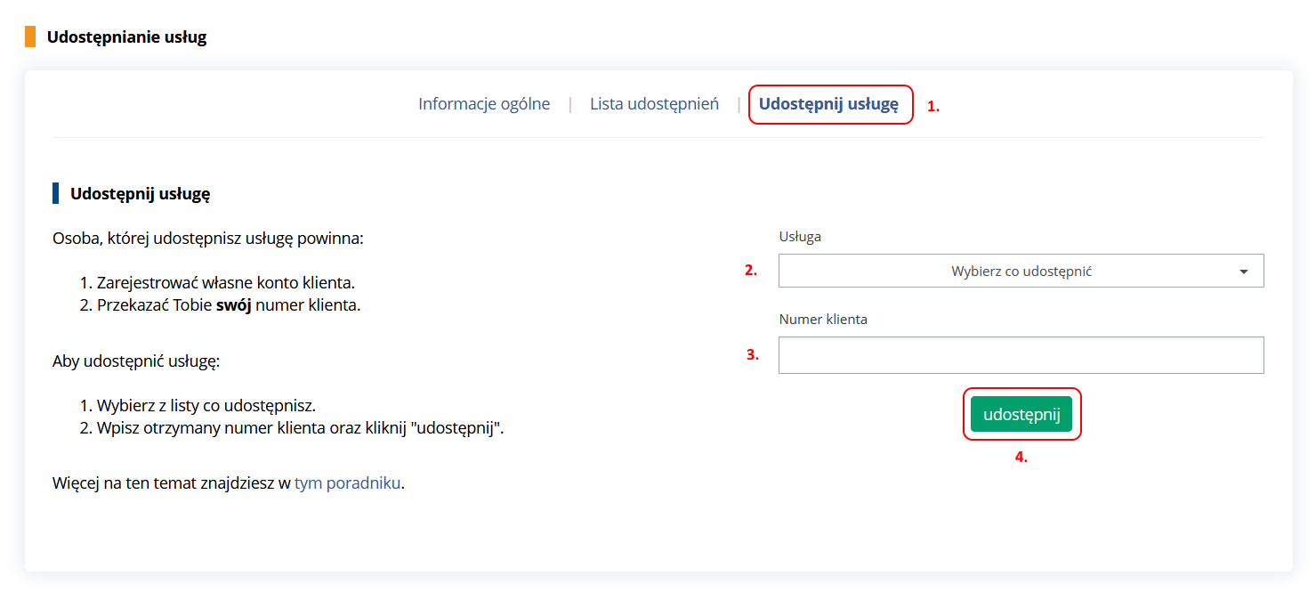Viewport: 1316px width, 600px height.
Task: Switch to the Lista udostępnień tab
Action: [654, 104]
